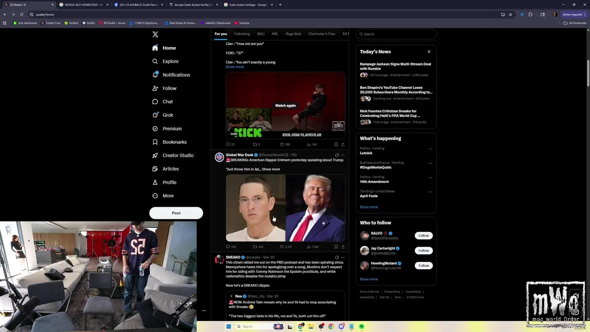
Task: Open options for April Fools trend
Action: pyautogui.click(x=431, y=192)
